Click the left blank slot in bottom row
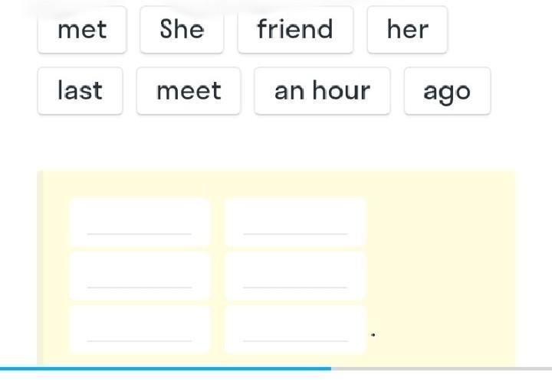Viewport: 552px width, 387px height. click(139, 329)
